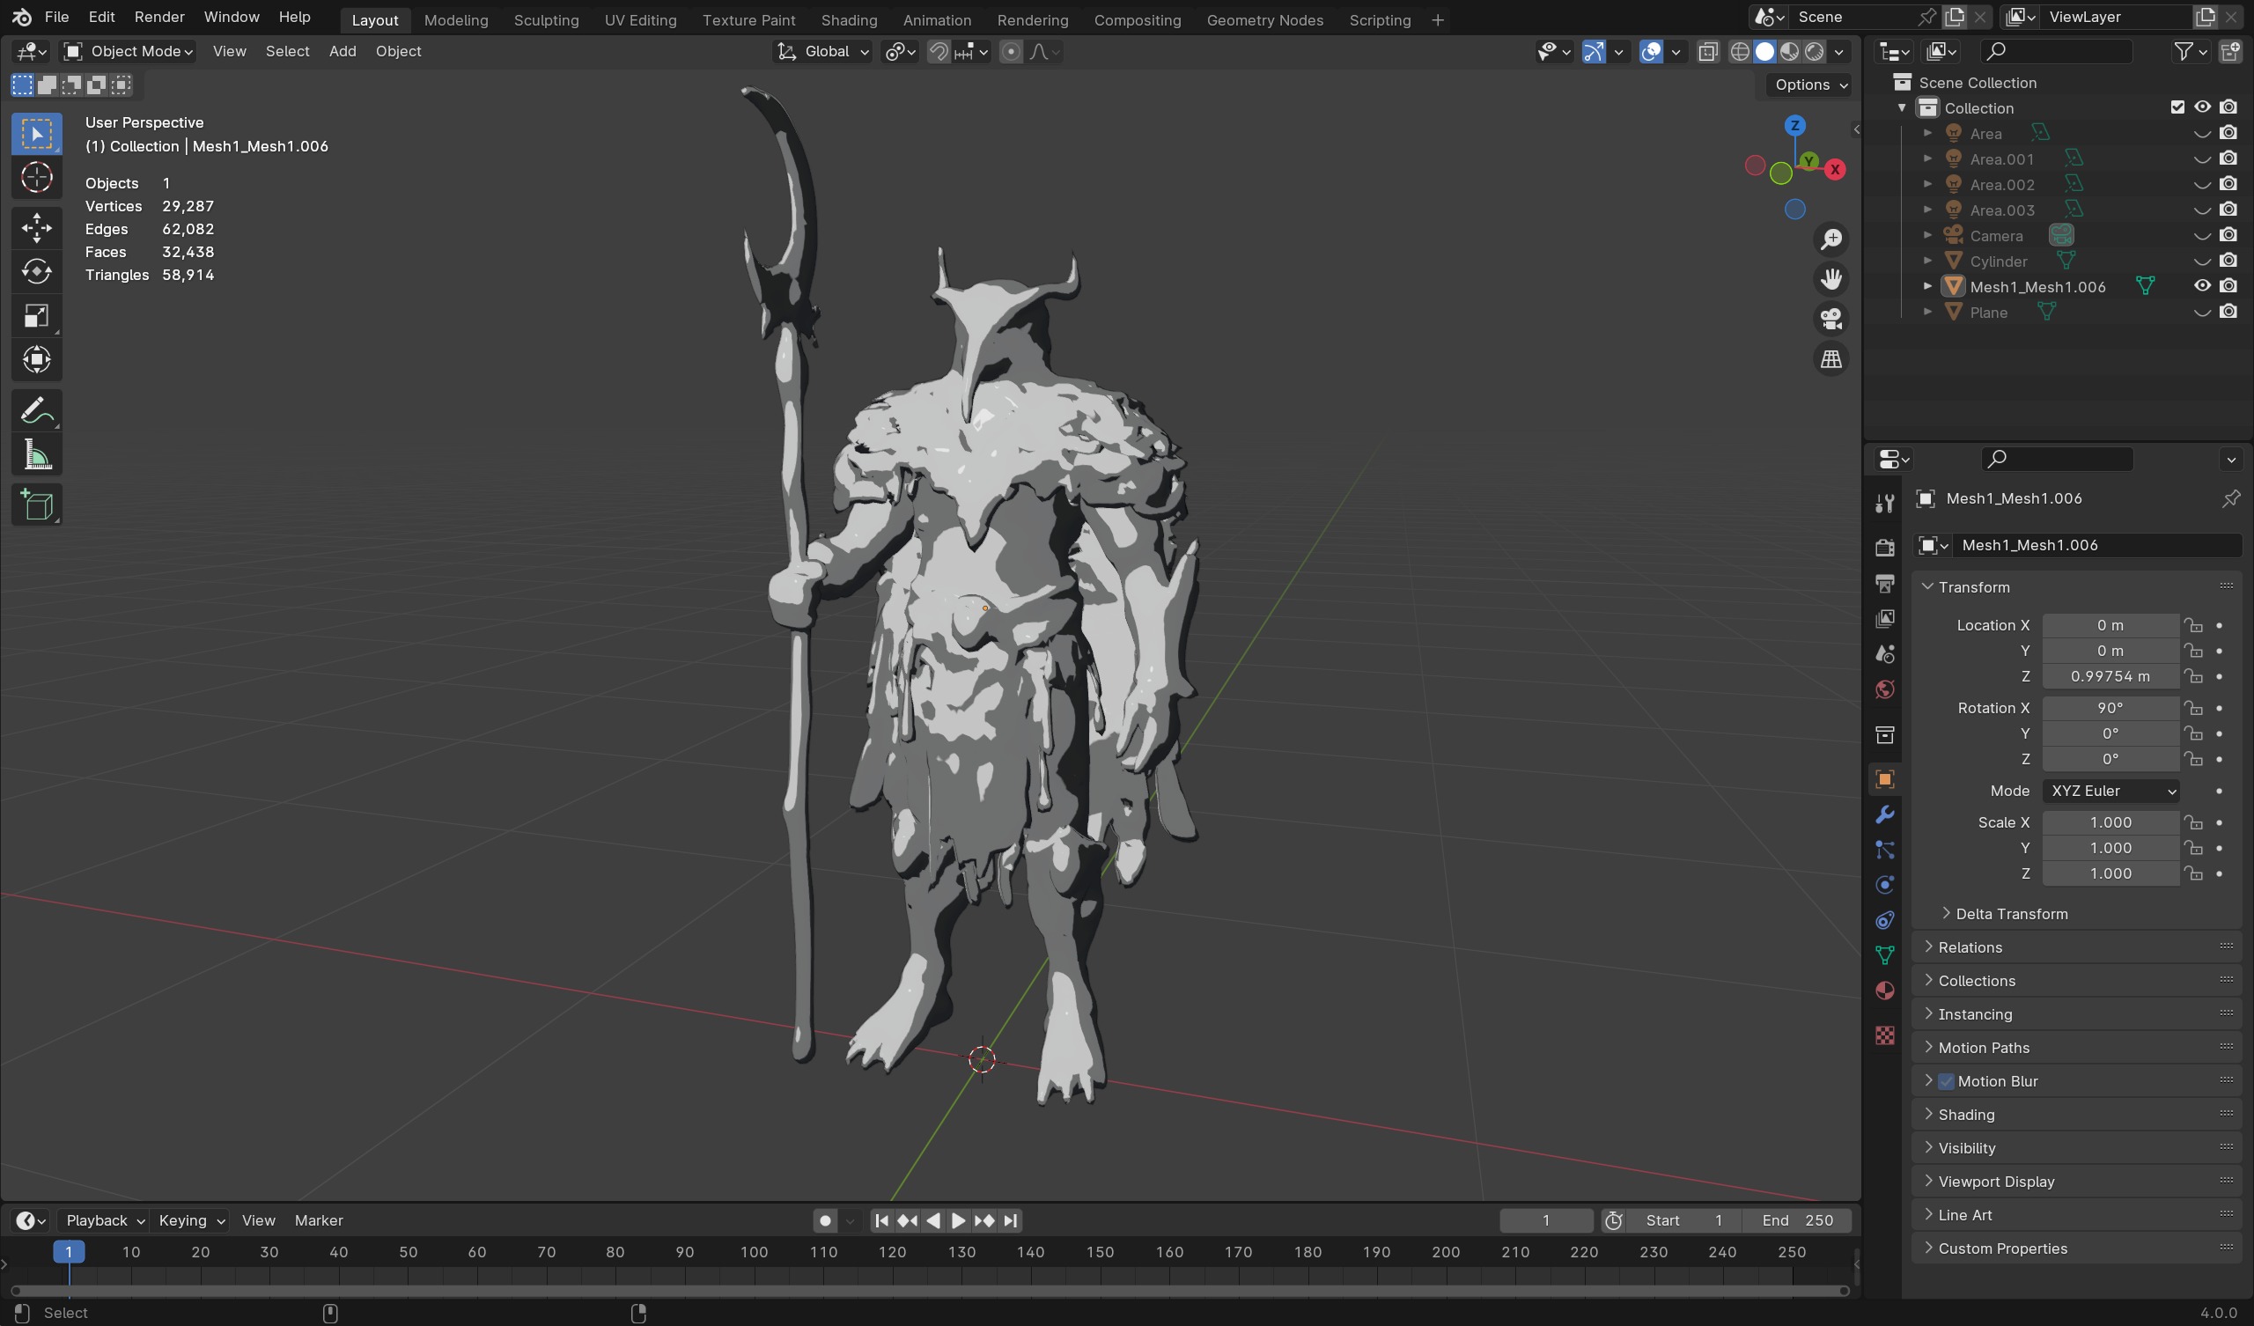Expand the Camera item in outliner
Image resolution: width=2254 pixels, height=1326 pixels.
[1927, 235]
